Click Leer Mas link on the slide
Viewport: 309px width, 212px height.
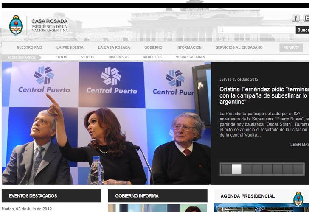[300, 145]
